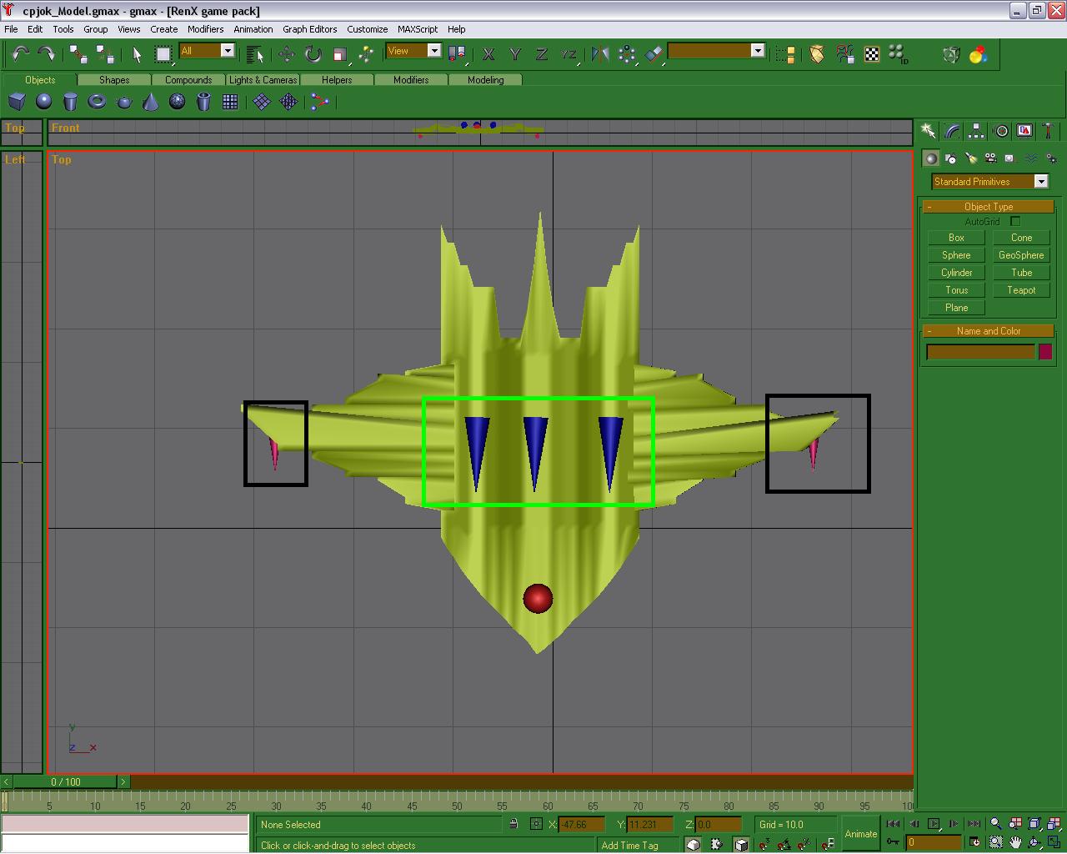Select the Pan hand tool

tap(1014, 842)
